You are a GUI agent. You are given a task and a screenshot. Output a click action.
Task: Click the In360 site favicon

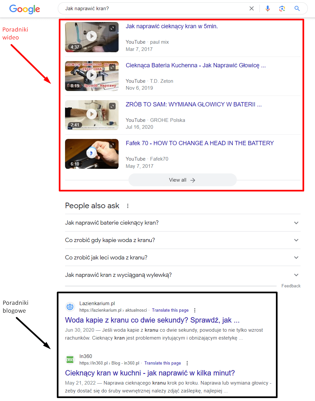70,360
